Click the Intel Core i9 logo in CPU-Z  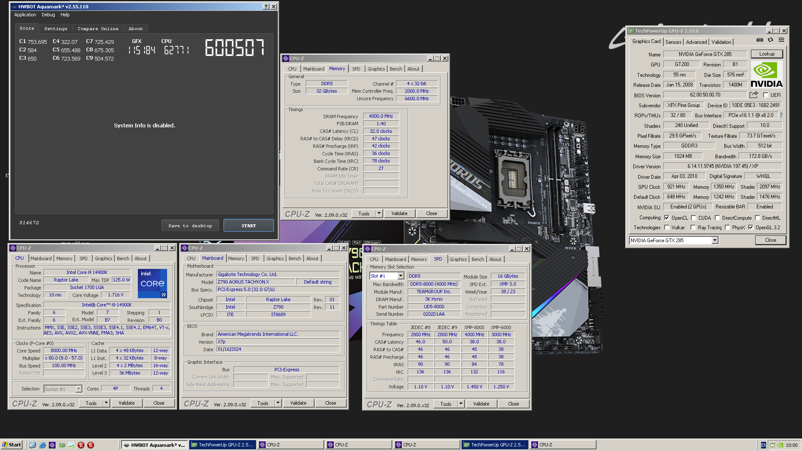coord(152,284)
